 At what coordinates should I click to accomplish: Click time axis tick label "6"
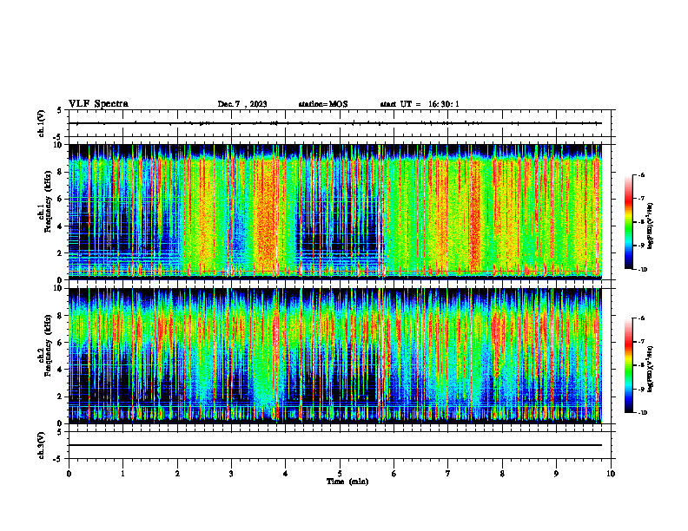pyautogui.click(x=394, y=474)
